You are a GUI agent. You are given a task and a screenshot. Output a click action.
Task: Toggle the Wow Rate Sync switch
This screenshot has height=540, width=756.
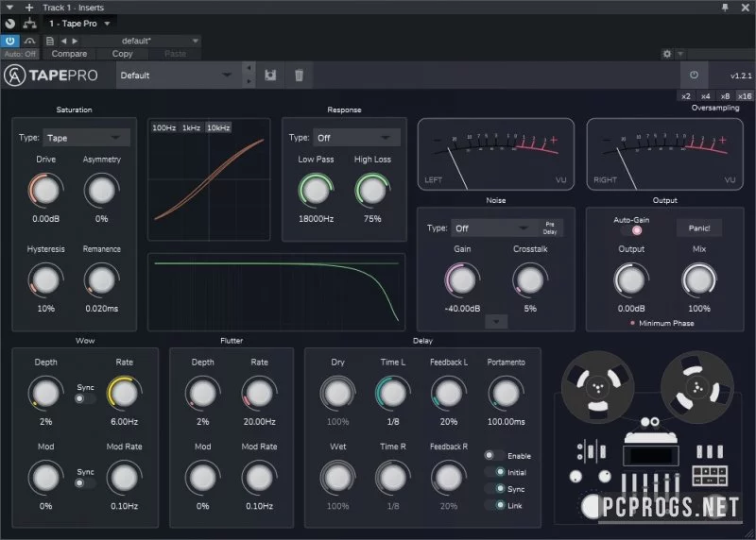point(84,398)
